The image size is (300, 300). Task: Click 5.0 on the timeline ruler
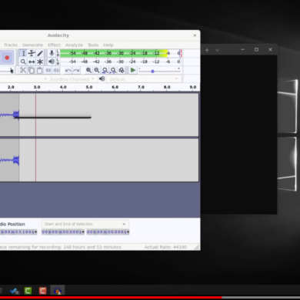pos(89,87)
